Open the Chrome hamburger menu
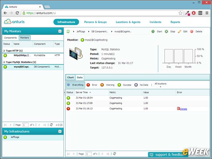Screen dimensions: 212x159 (207, 13)
